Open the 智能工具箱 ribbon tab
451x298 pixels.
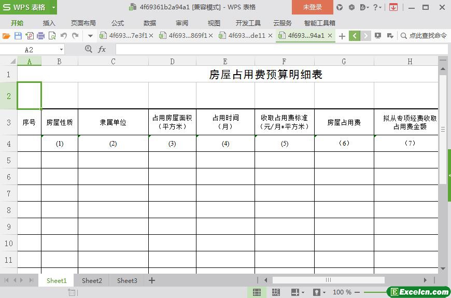click(319, 23)
